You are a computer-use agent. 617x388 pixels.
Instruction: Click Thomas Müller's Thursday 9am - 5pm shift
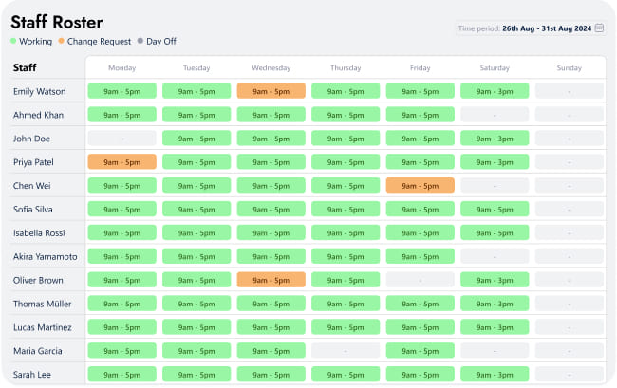click(346, 304)
